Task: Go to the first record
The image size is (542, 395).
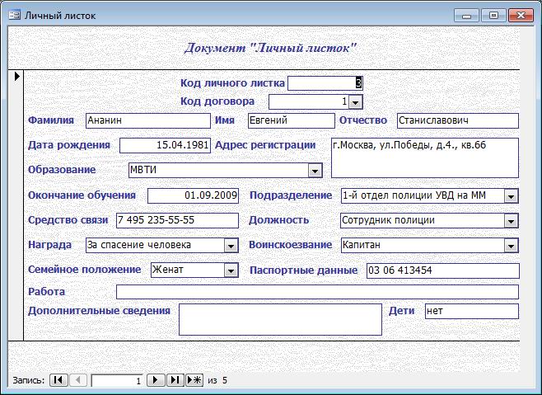Action: coord(58,380)
